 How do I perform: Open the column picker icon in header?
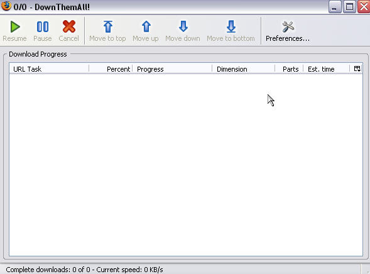[x=357, y=68]
